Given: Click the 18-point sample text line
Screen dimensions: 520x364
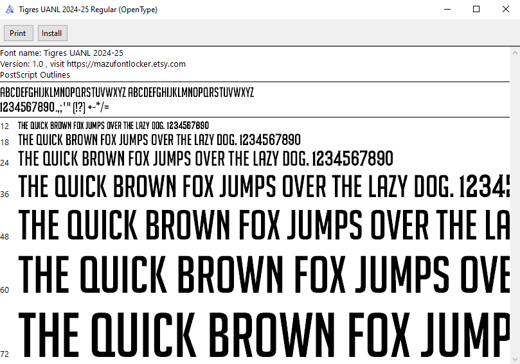Looking at the screenshot, I should click(159, 140).
